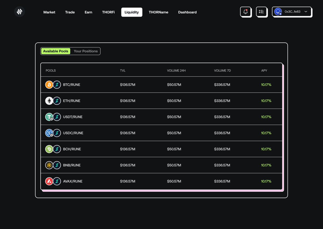The image size is (323, 229).
Task: Open the transaction list icon
Action: pos(261,12)
